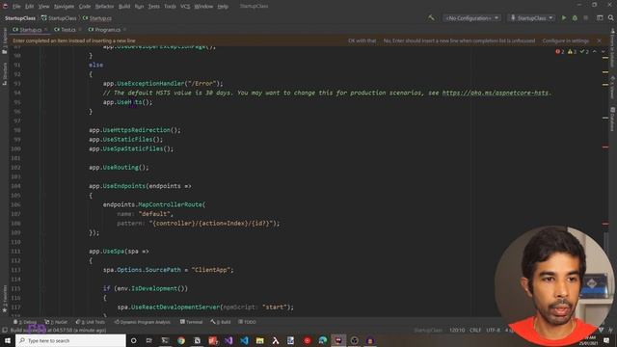Run the project with green play button
Viewport: 617px width, 347px height.
(564, 17)
